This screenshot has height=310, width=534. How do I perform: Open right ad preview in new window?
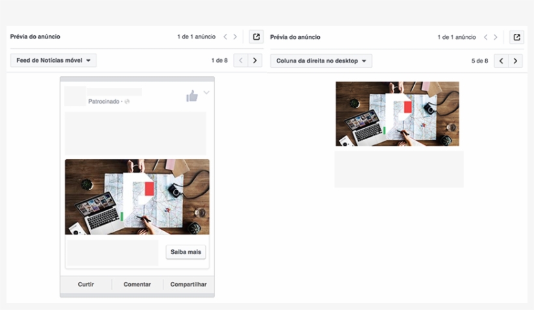tap(516, 37)
